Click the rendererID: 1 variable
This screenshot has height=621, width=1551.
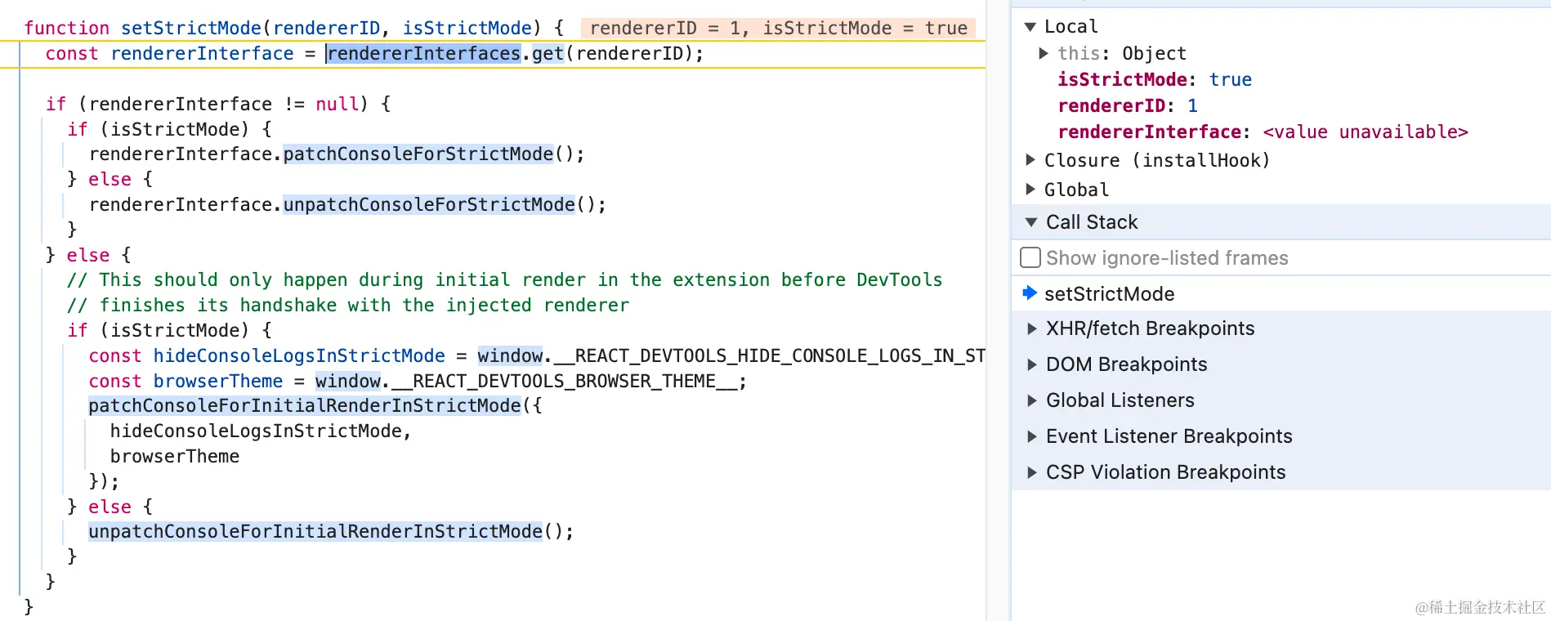coord(1128,105)
